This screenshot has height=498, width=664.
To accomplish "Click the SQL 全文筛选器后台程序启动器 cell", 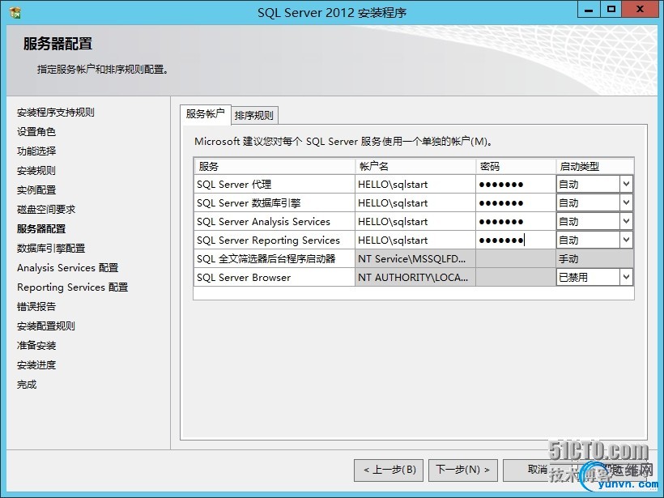I will coord(275,259).
